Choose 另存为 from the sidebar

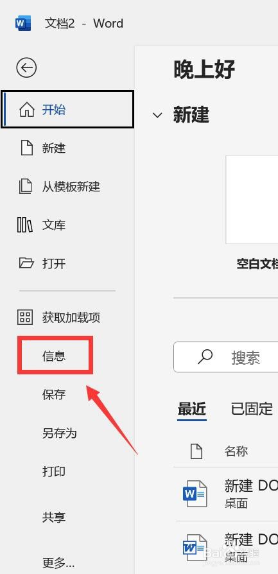(x=59, y=433)
